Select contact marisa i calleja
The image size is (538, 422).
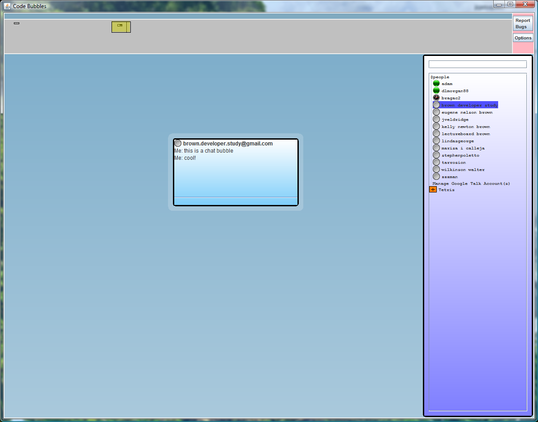(x=463, y=148)
